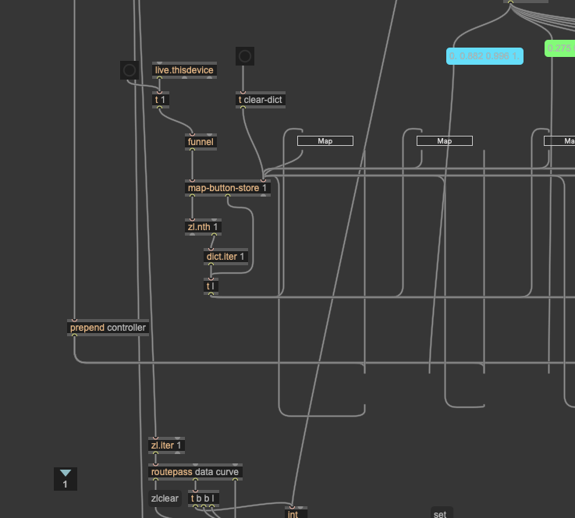Select the t clear-dict trigger object

(x=261, y=100)
